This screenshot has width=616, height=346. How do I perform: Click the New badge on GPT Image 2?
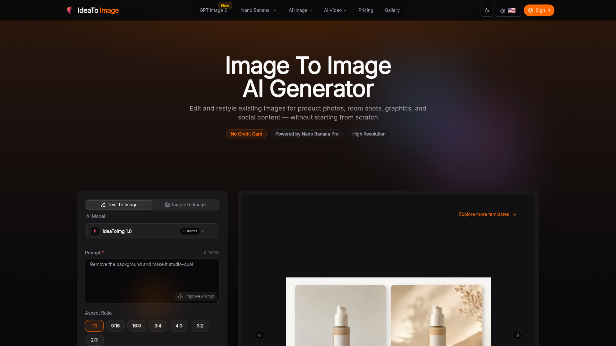[225, 6]
